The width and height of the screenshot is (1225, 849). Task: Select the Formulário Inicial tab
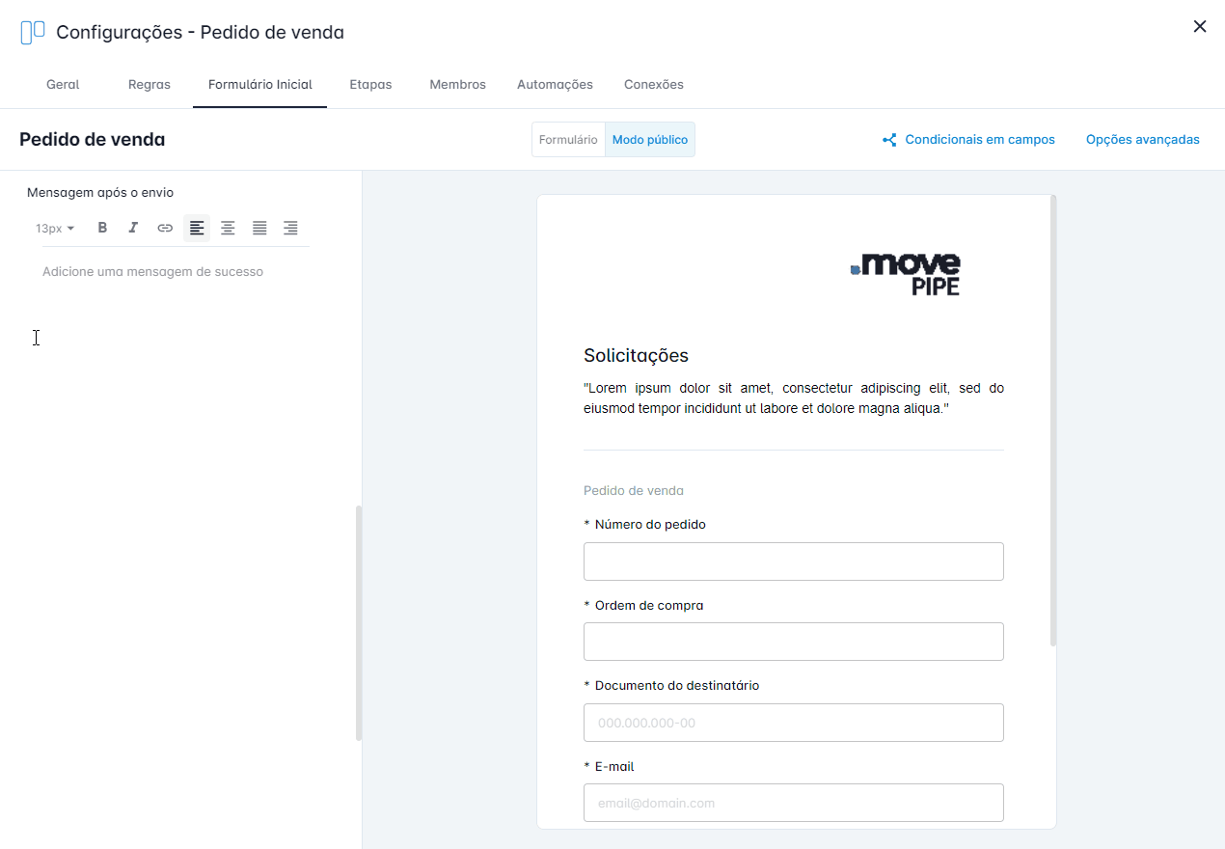coord(260,84)
